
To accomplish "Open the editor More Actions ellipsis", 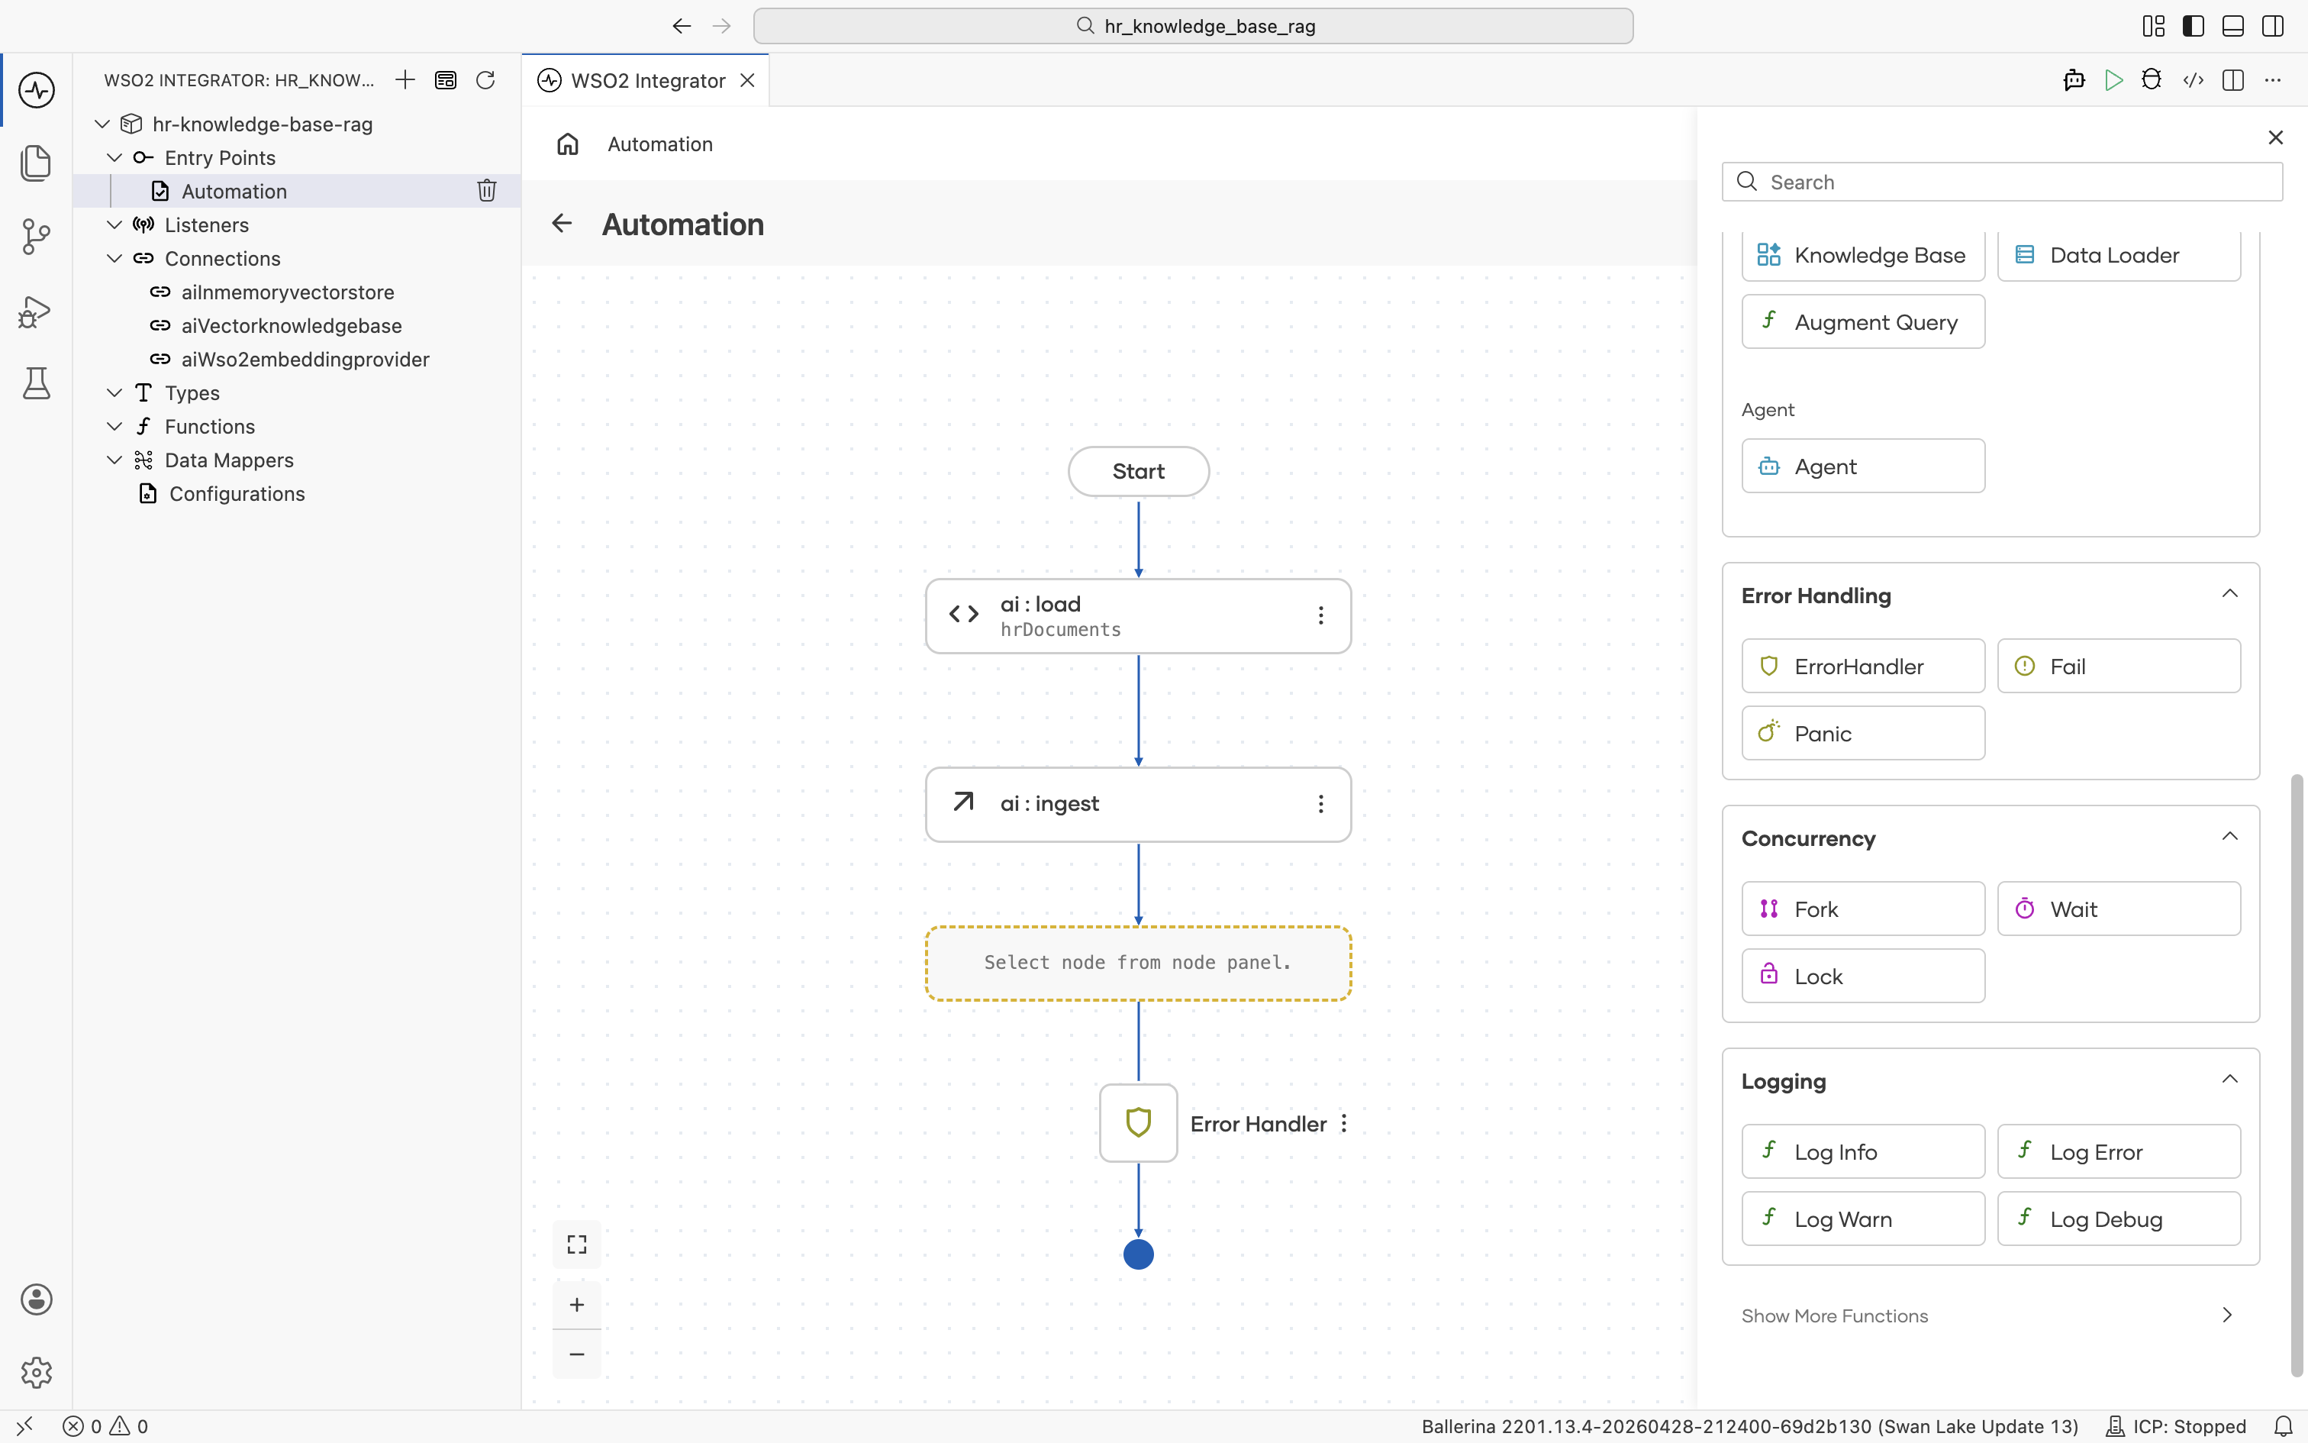I will coord(2273,80).
